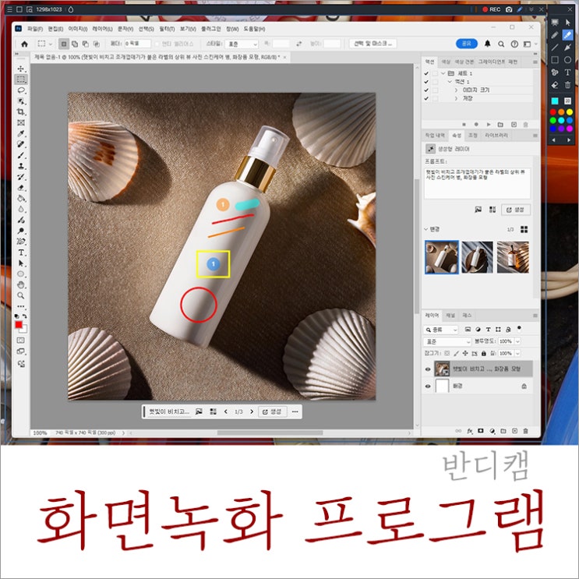
Task: Select the Hand tool
Action: (x=21, y=285)
